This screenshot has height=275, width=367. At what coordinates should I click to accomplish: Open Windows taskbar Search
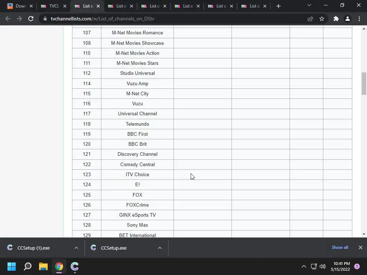pyautogui.click(x=28, y=266)
